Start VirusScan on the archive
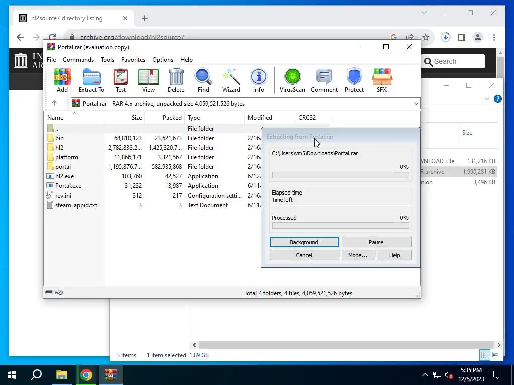Image resolution: width=514 pixels, height=385 pixels. 292,80
